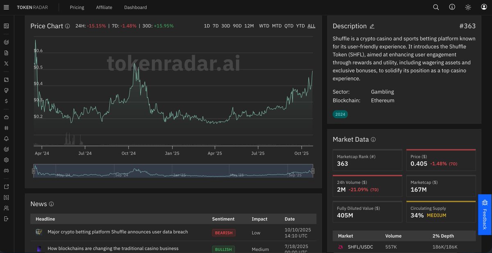The width and height of the screenshot is (492, 253).
Task: Open the search magnifier icon
Action: point(436,7)
